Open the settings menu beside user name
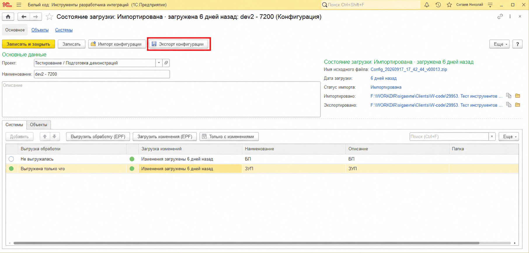Image resolution: width=529 pixels, height=253 pixels. 490,5
